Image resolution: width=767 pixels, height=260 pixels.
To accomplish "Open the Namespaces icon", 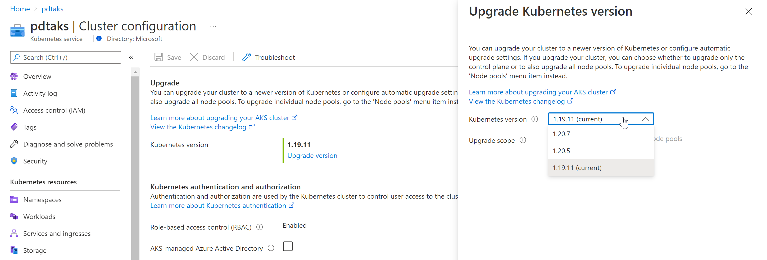I will tap(14, 199).
